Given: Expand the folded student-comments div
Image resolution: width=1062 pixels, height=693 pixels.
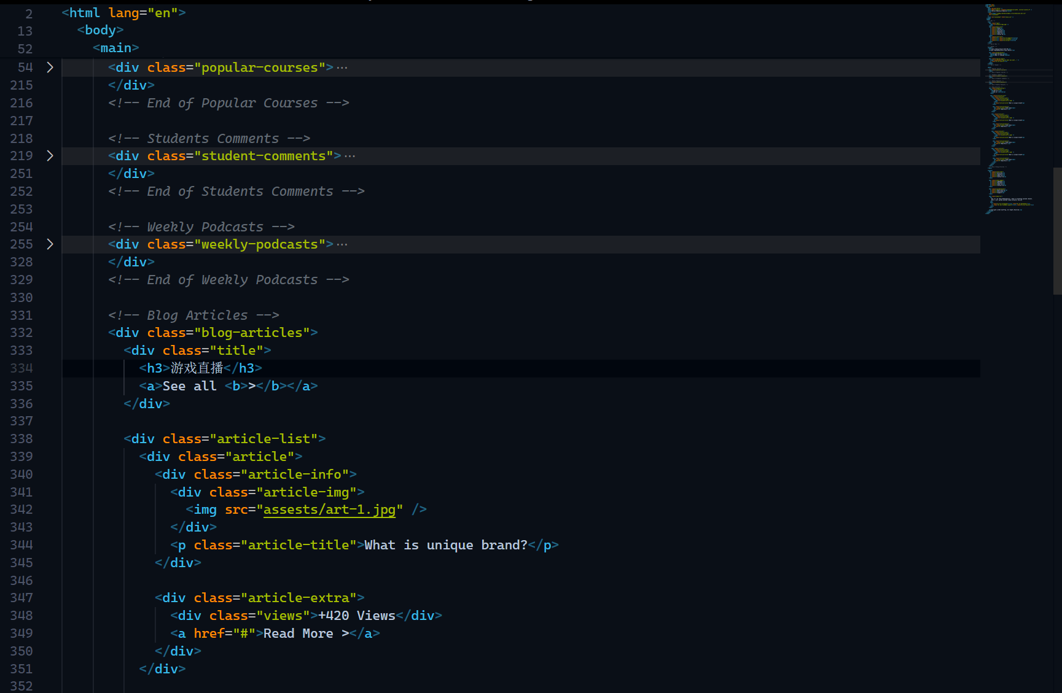Looking at the screenshot, I should 50,156.
